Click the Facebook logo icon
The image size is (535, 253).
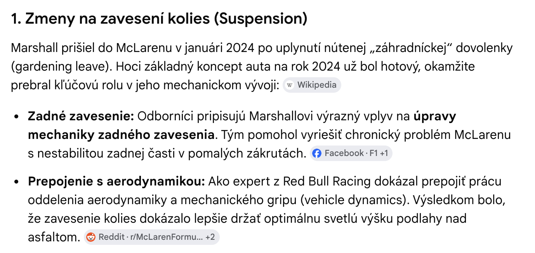pyautogui.click(x=317, y=153)
